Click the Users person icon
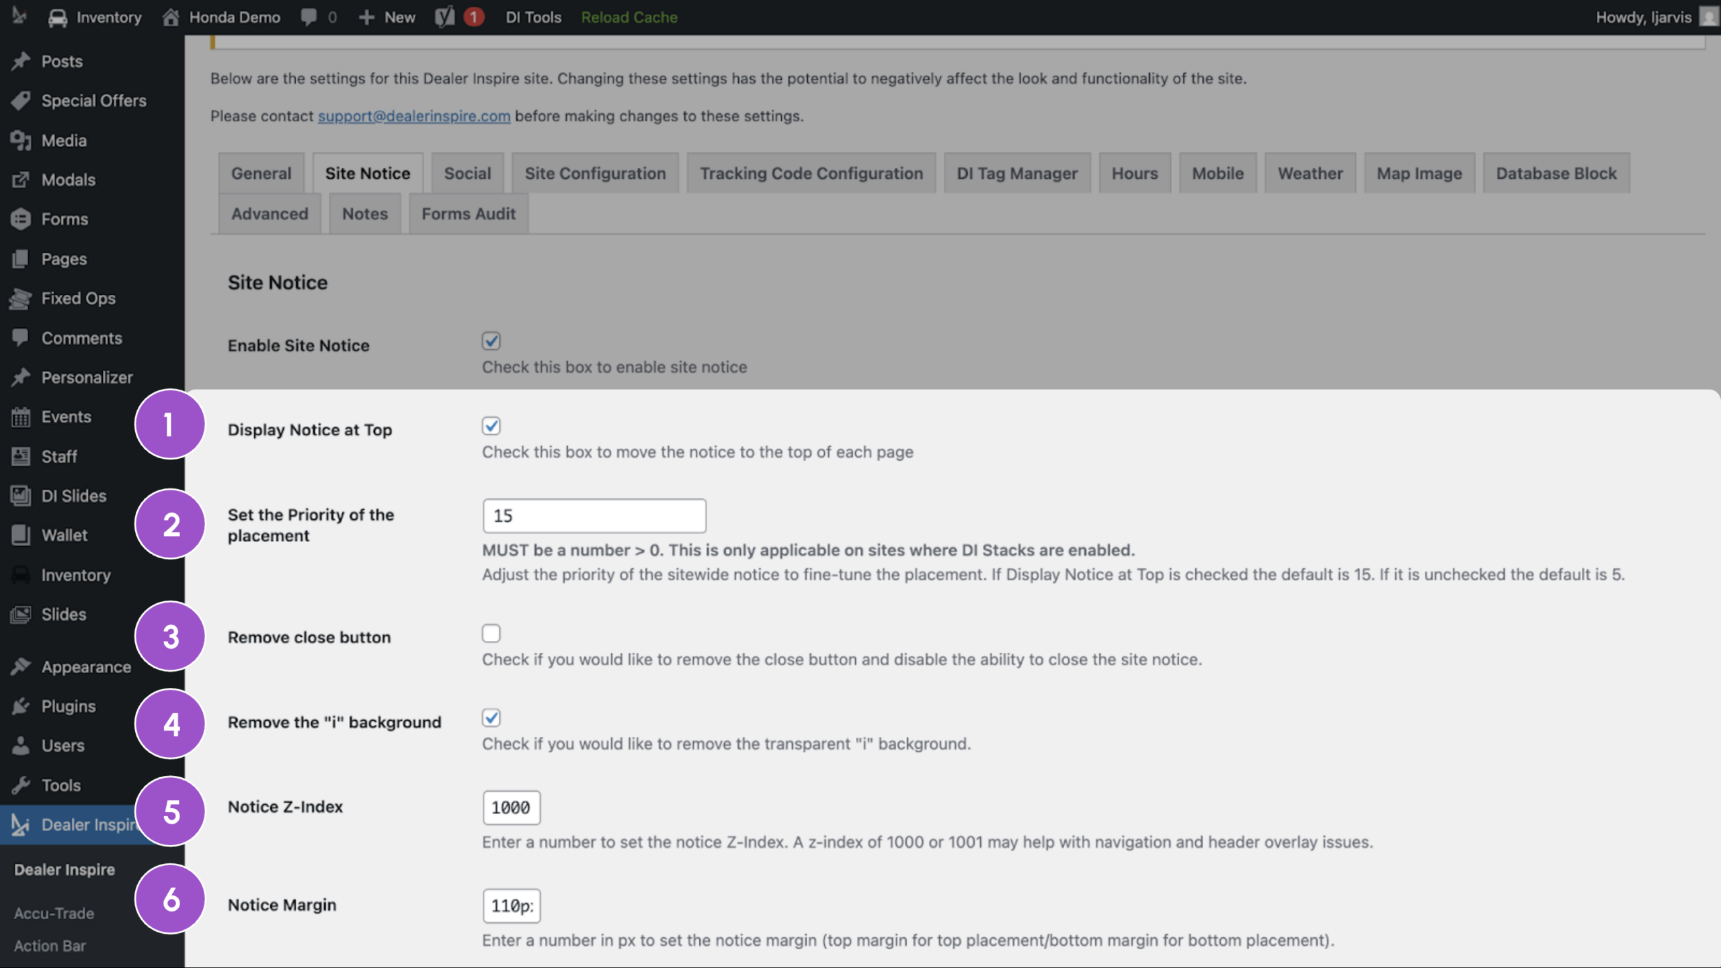Image resolution: width=1721 pixels, height=968 pixels. (21, 746)
